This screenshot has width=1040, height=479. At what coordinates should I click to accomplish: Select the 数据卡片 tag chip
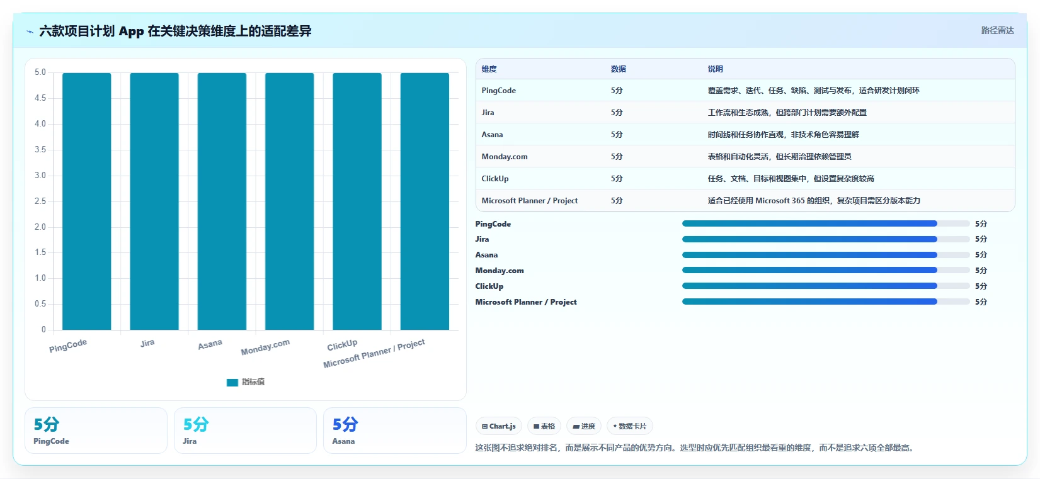tap(630, 426)
